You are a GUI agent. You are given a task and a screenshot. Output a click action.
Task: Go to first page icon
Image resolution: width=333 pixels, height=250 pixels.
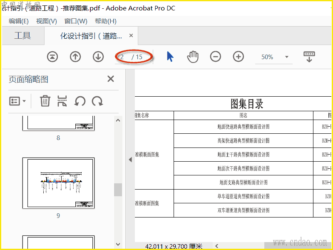(52, 57)
